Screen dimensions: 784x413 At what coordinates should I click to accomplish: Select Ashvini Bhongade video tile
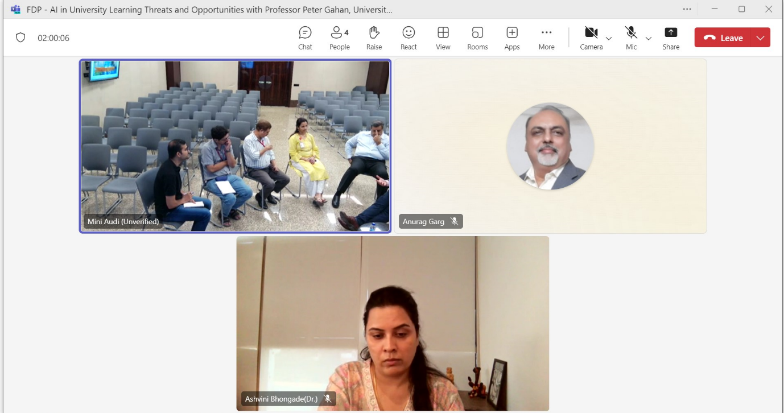(393, 324)
